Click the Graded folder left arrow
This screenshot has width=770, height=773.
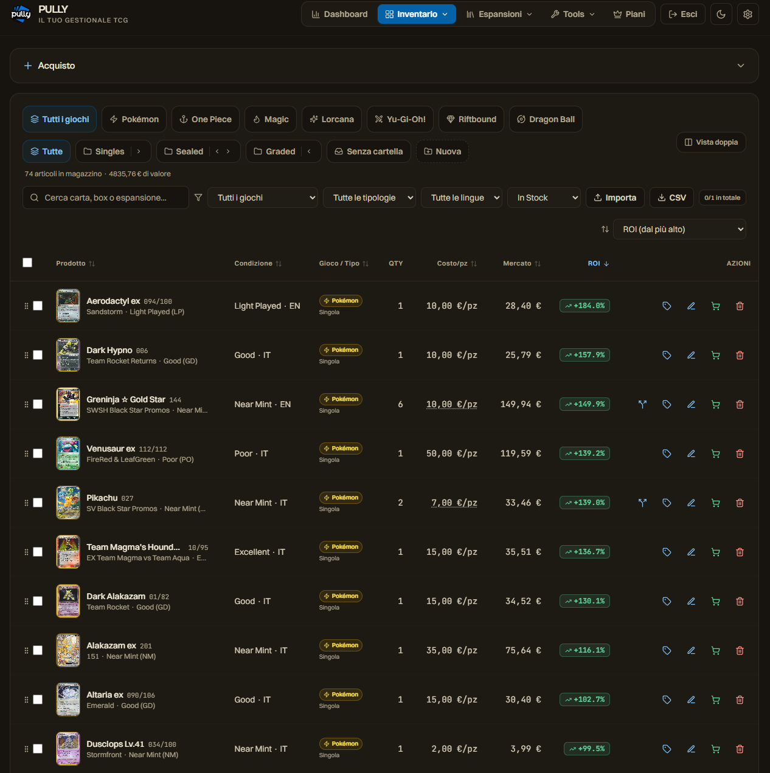tap(309, 151)
